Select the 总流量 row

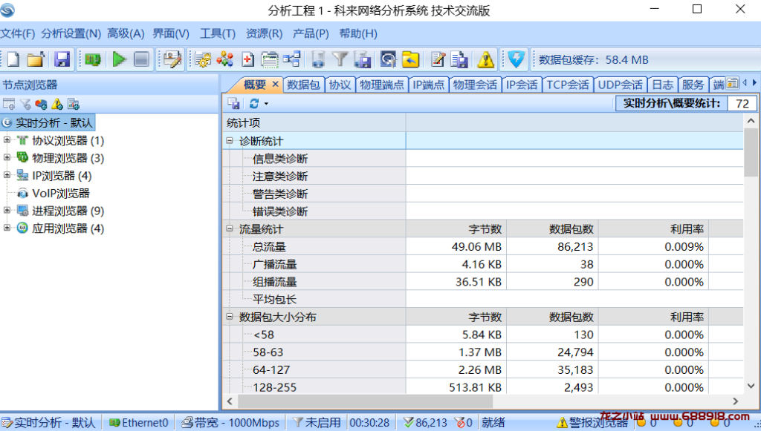(x=482, y=246)
